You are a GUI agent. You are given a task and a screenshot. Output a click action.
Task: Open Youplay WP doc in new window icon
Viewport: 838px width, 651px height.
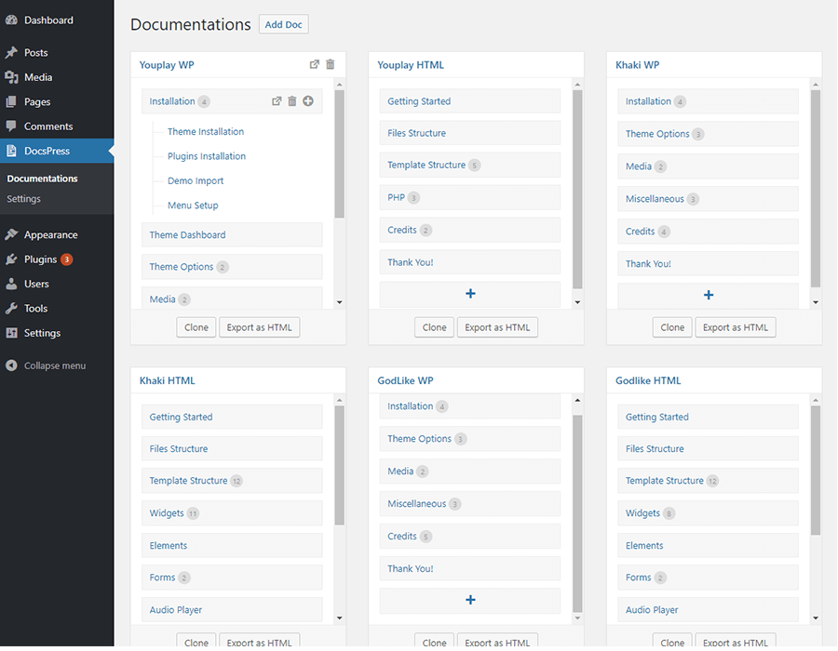(x=315, y=64)
